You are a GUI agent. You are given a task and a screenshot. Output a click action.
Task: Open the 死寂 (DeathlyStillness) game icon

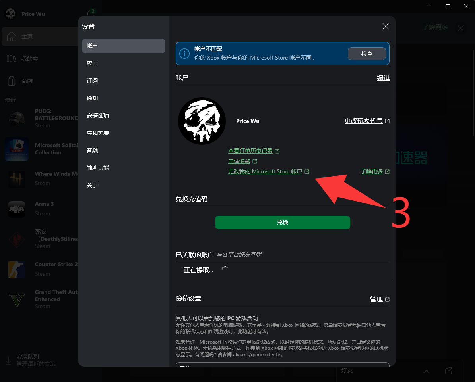coord(17,239)
